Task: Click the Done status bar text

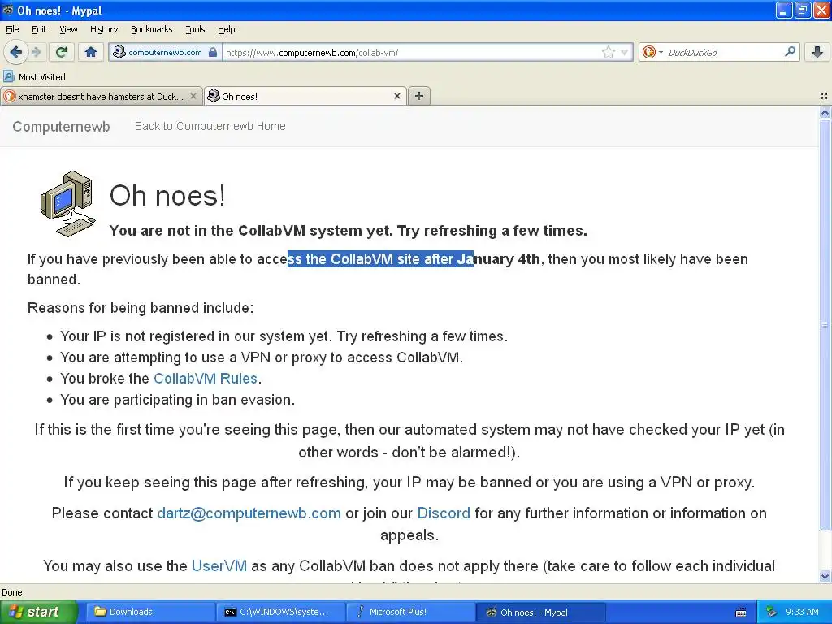Action: coord(11,592)
